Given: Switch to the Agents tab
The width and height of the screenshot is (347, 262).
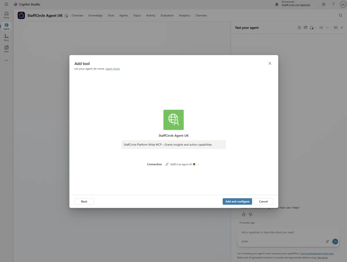Looking at the screenshot, I should [123, 16].
